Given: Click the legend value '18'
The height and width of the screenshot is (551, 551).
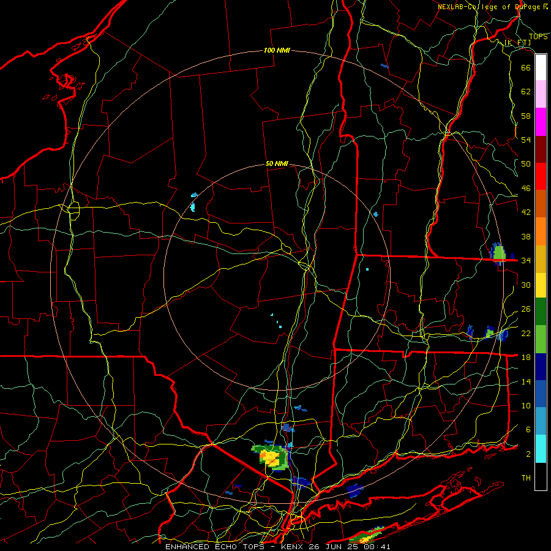Looking at the screenshot, I should tap(526, 358).
